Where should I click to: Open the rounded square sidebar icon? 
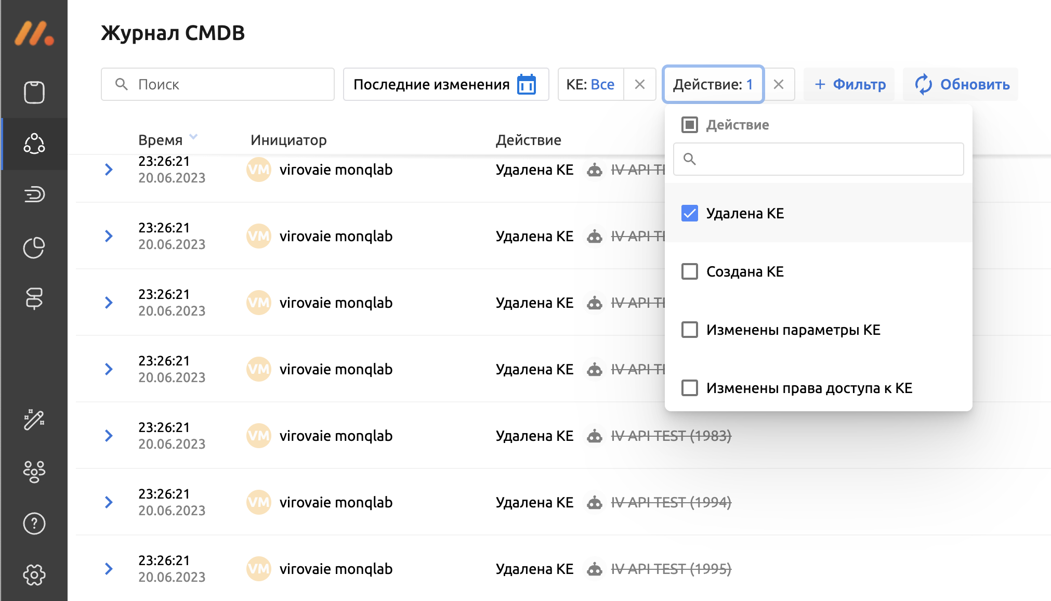(34, 93)
